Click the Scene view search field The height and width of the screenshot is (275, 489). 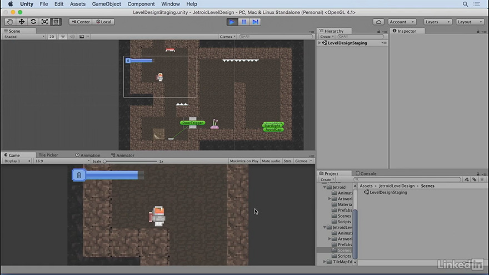[x=276, y=37]
